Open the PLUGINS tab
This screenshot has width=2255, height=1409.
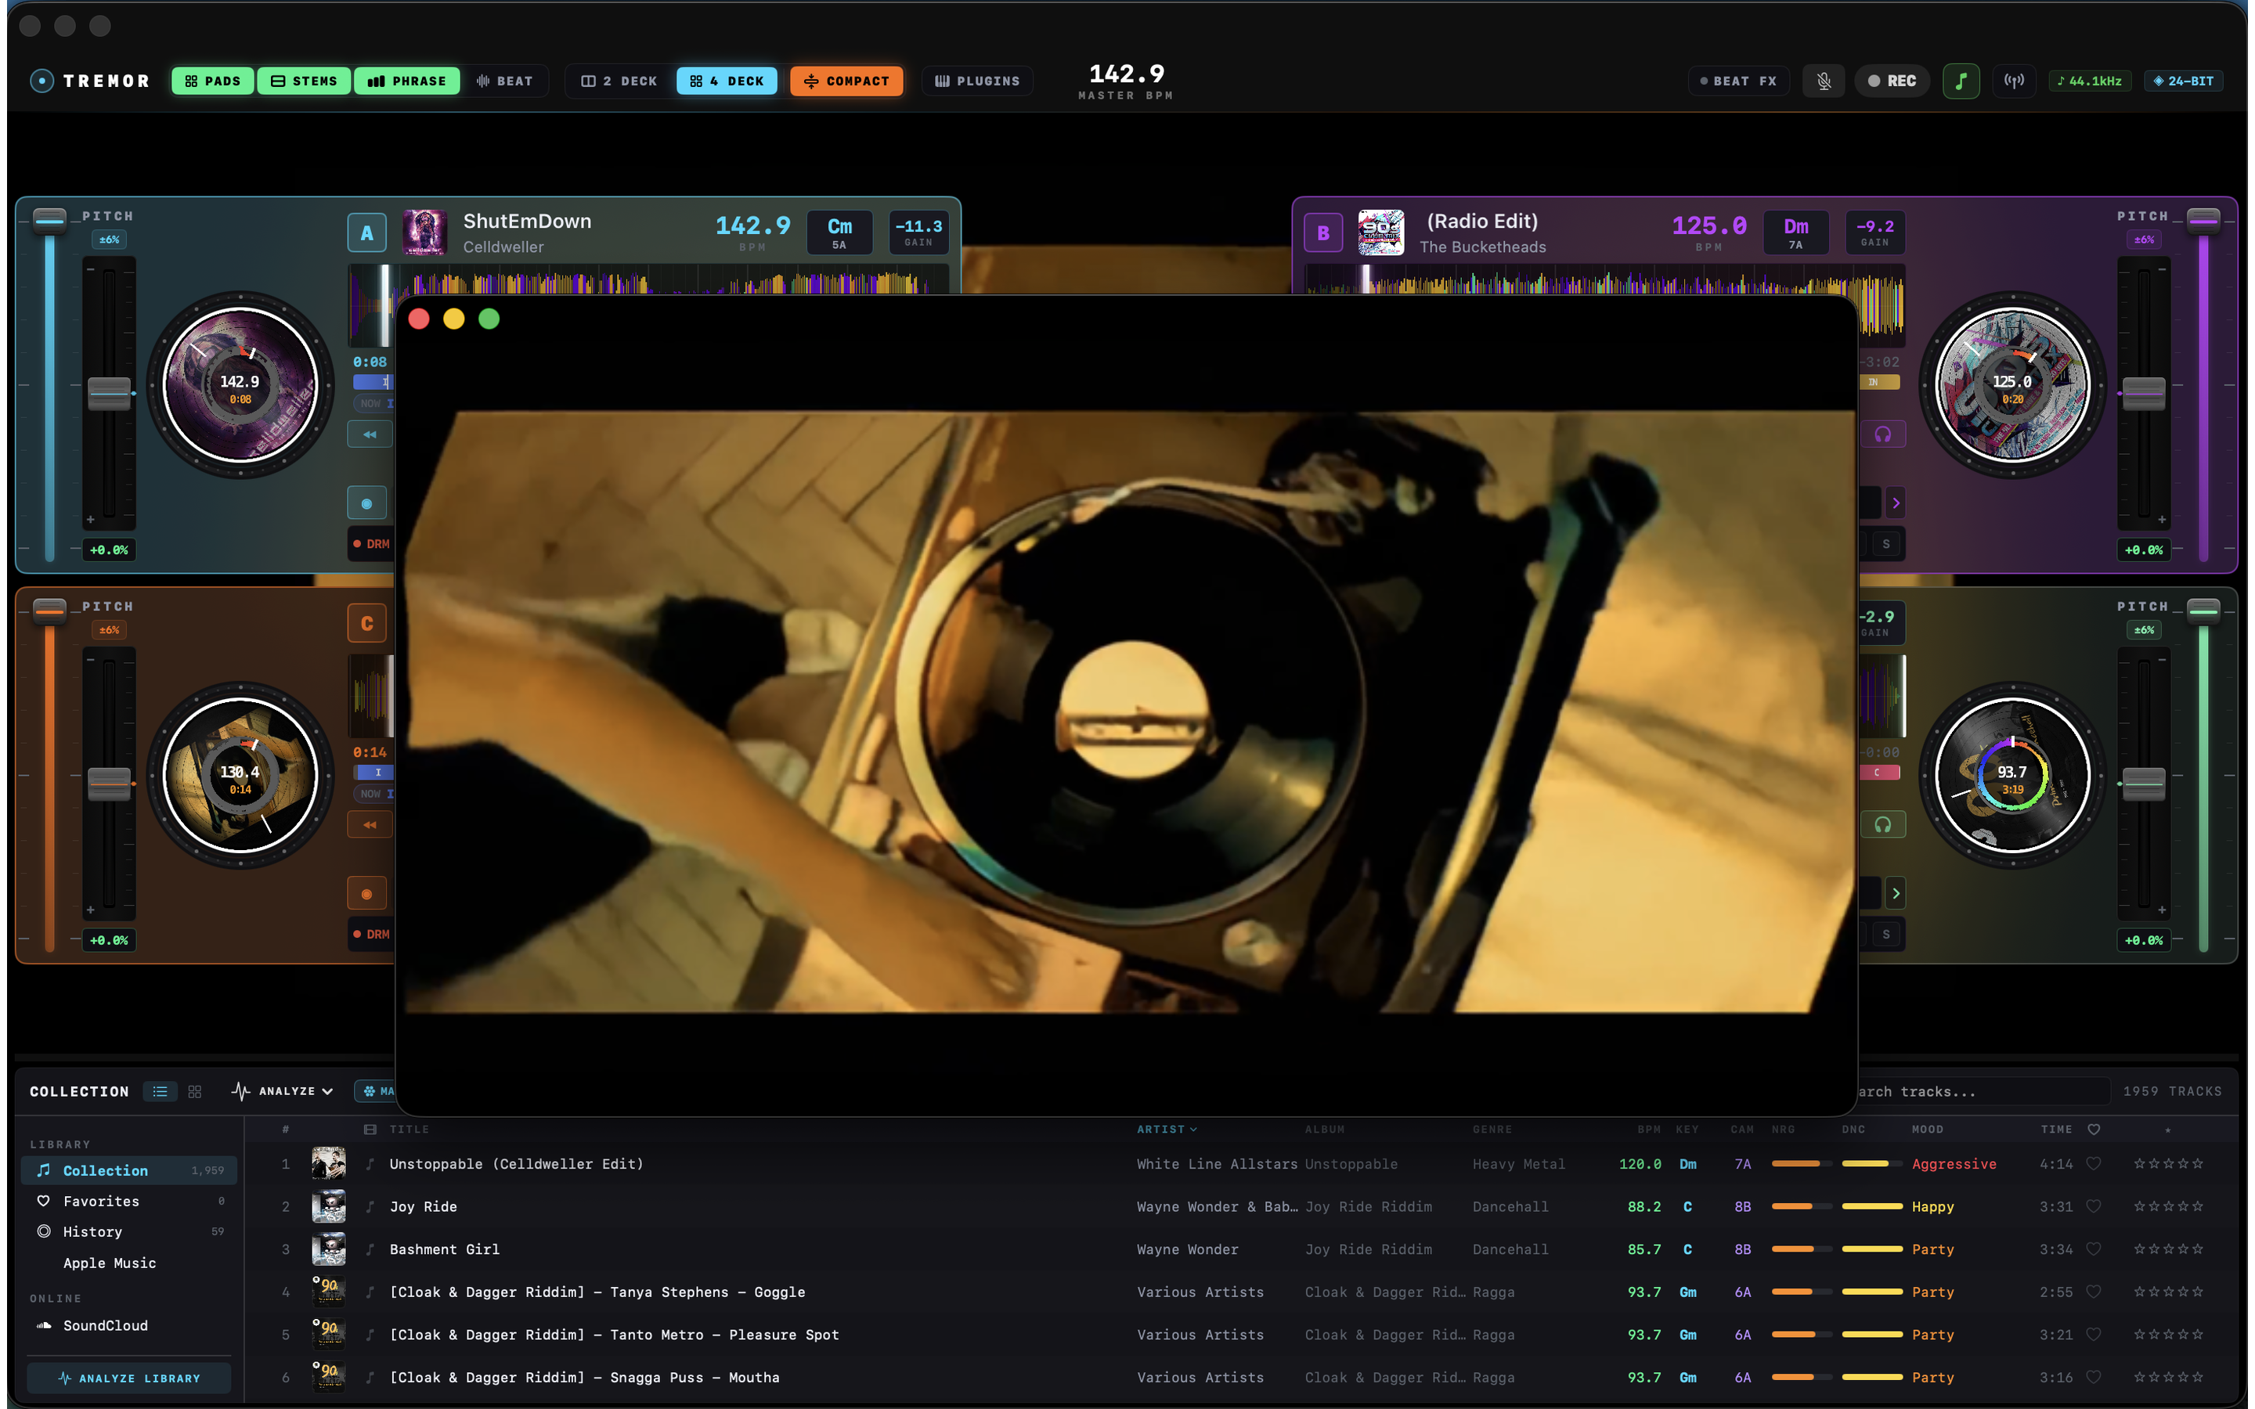pos(977,81)
